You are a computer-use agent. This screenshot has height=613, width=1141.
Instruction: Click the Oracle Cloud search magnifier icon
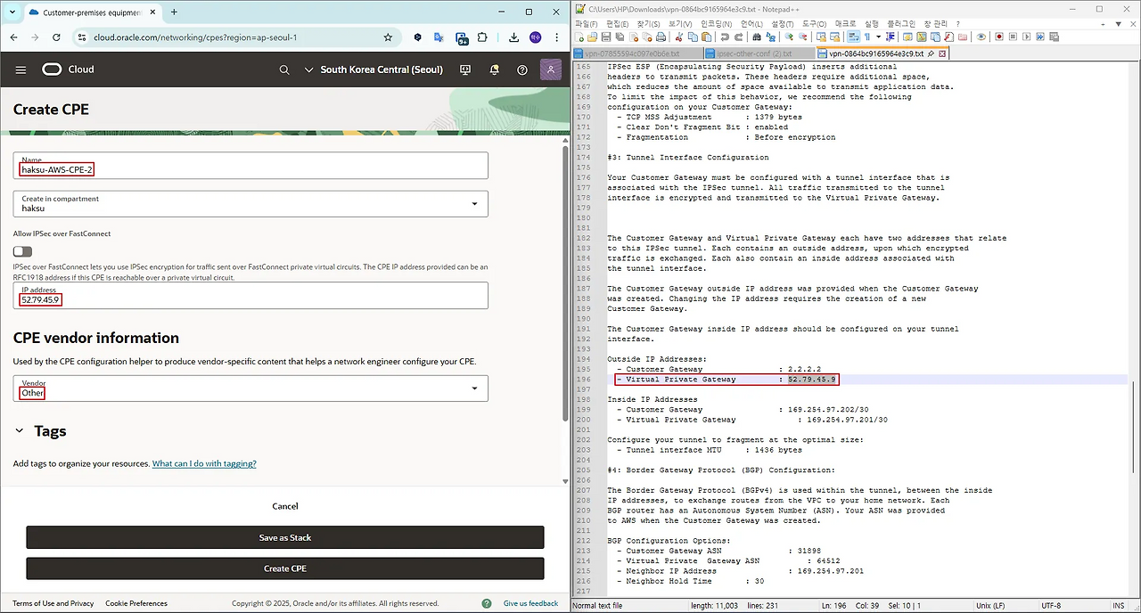click(x=284, y=69)
